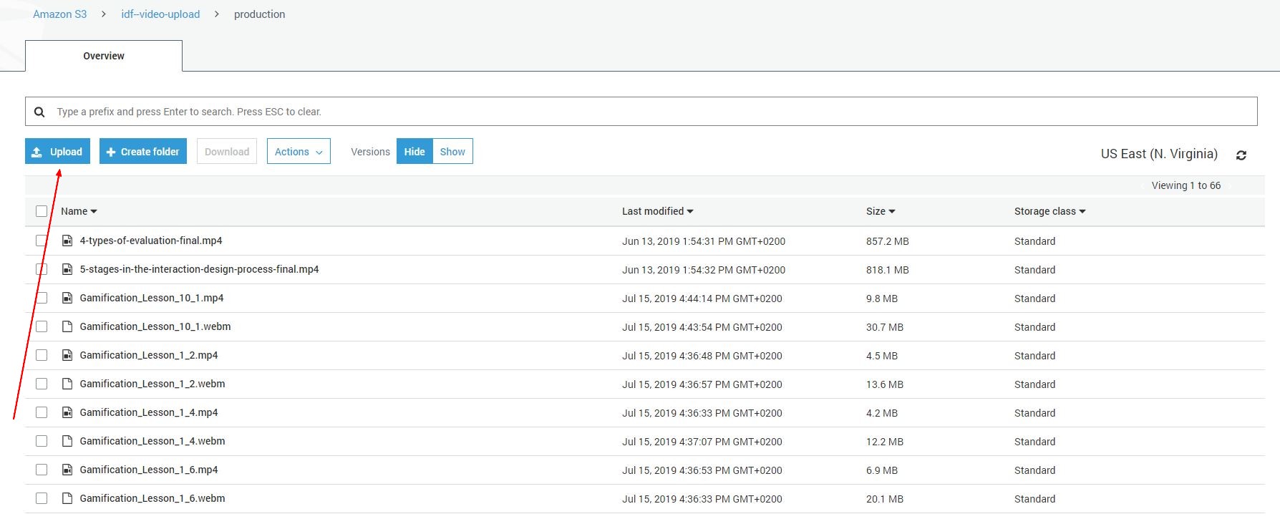Tick checkbox for Gamification_Lesson_1_2.mp4
The image size is (1280, 519).
(x=42, y=355)
